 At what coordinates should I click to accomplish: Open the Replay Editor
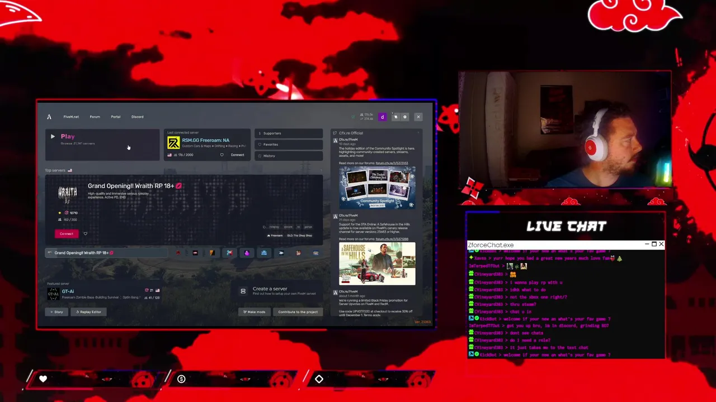click(x=89, y=312)
